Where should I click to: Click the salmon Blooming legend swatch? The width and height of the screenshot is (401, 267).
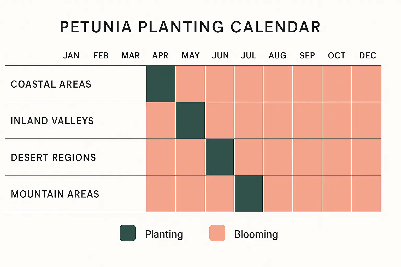(217, 233)
